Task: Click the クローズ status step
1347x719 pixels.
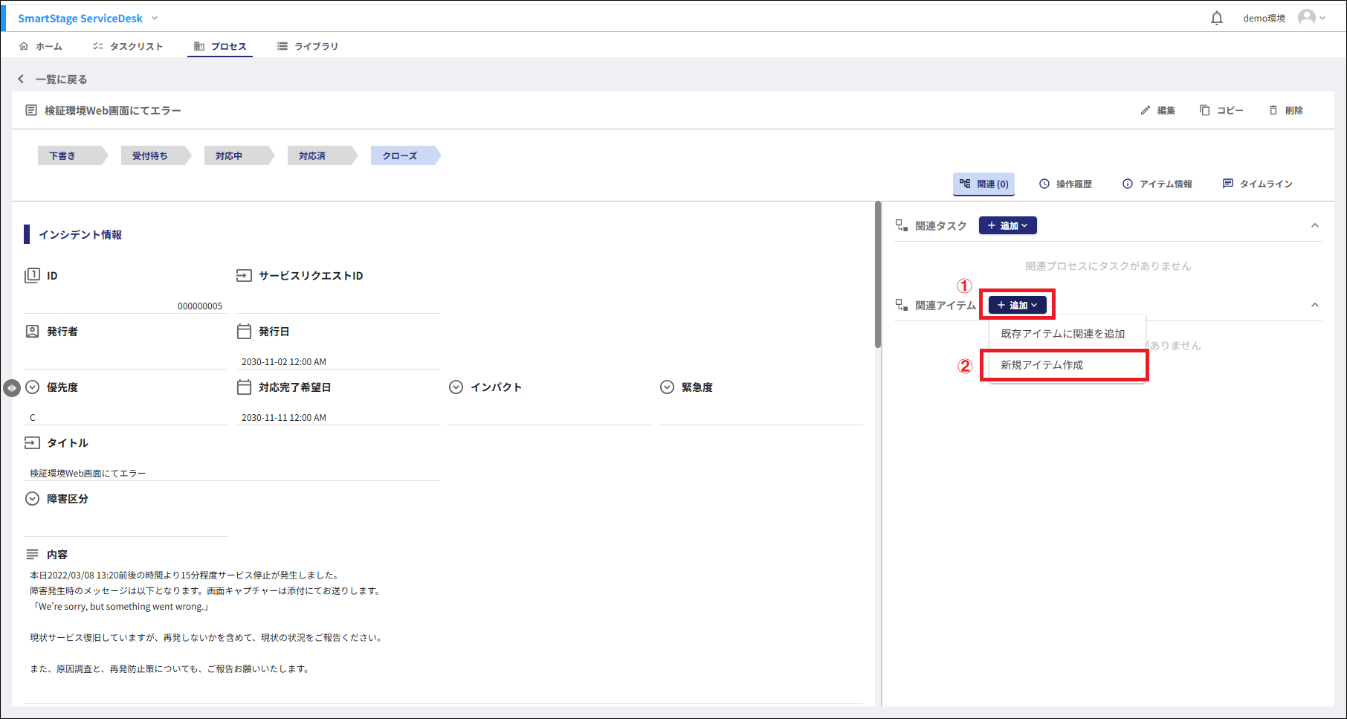Action: pos(400,155)
